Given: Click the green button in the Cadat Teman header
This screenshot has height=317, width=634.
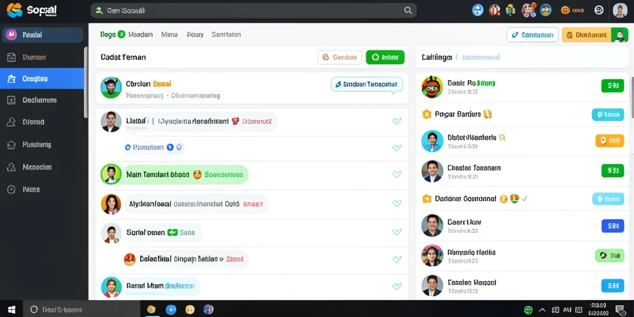Looking at the screenshot, I should (385, 58).
